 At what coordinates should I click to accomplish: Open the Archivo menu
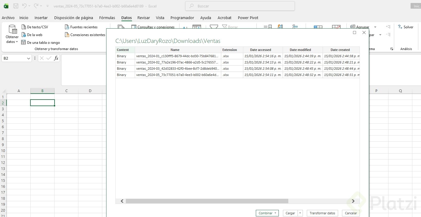coord(8,18)
